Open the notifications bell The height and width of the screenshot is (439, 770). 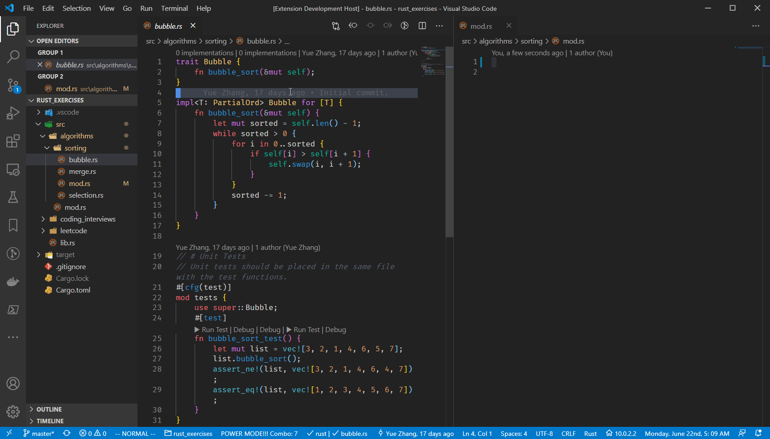(x=758, y=433)
